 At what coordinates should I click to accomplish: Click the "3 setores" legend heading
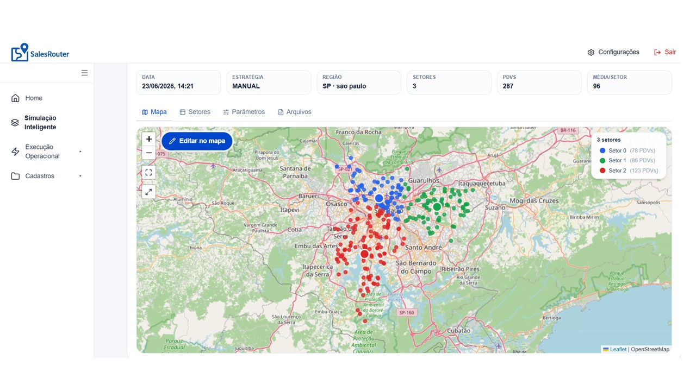[x=608, y=140]
